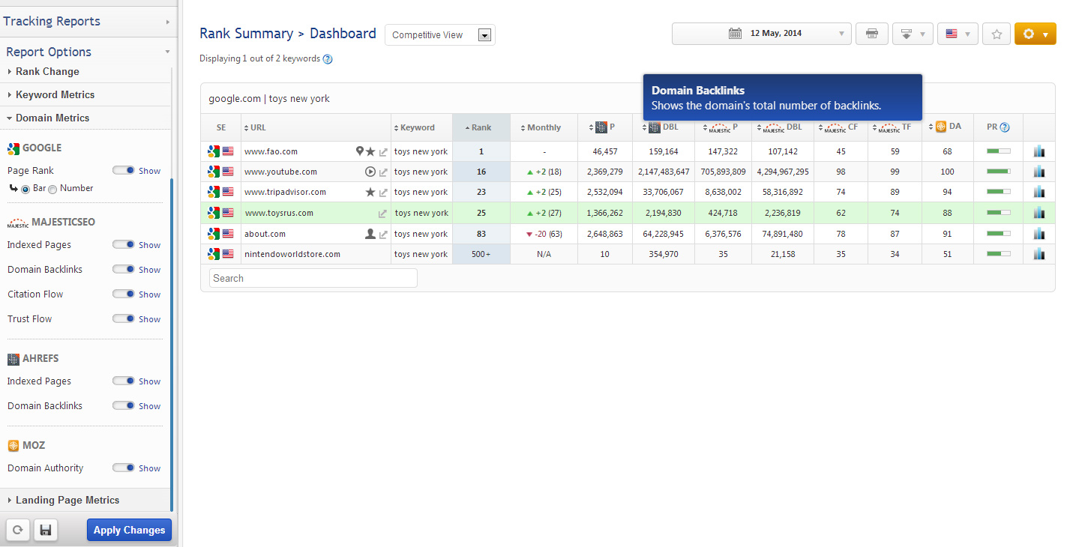Expand the Keyword Metrics section
Screen dimensions: 1067x547
click(55, 94)
